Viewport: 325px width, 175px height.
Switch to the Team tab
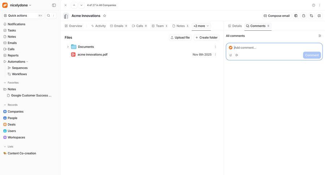160,26
